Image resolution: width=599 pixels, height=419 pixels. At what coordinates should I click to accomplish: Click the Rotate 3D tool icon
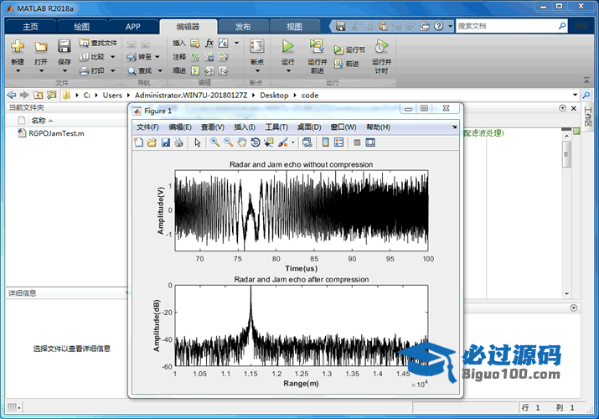256,142
